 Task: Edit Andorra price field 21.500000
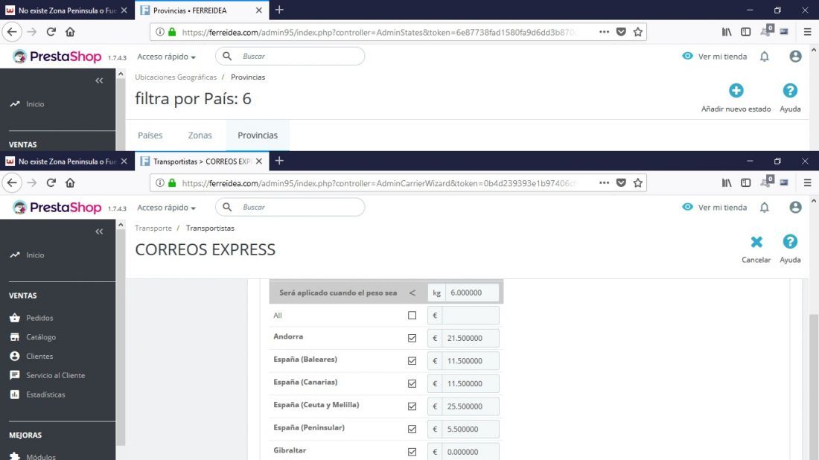[x=470, y=338]
